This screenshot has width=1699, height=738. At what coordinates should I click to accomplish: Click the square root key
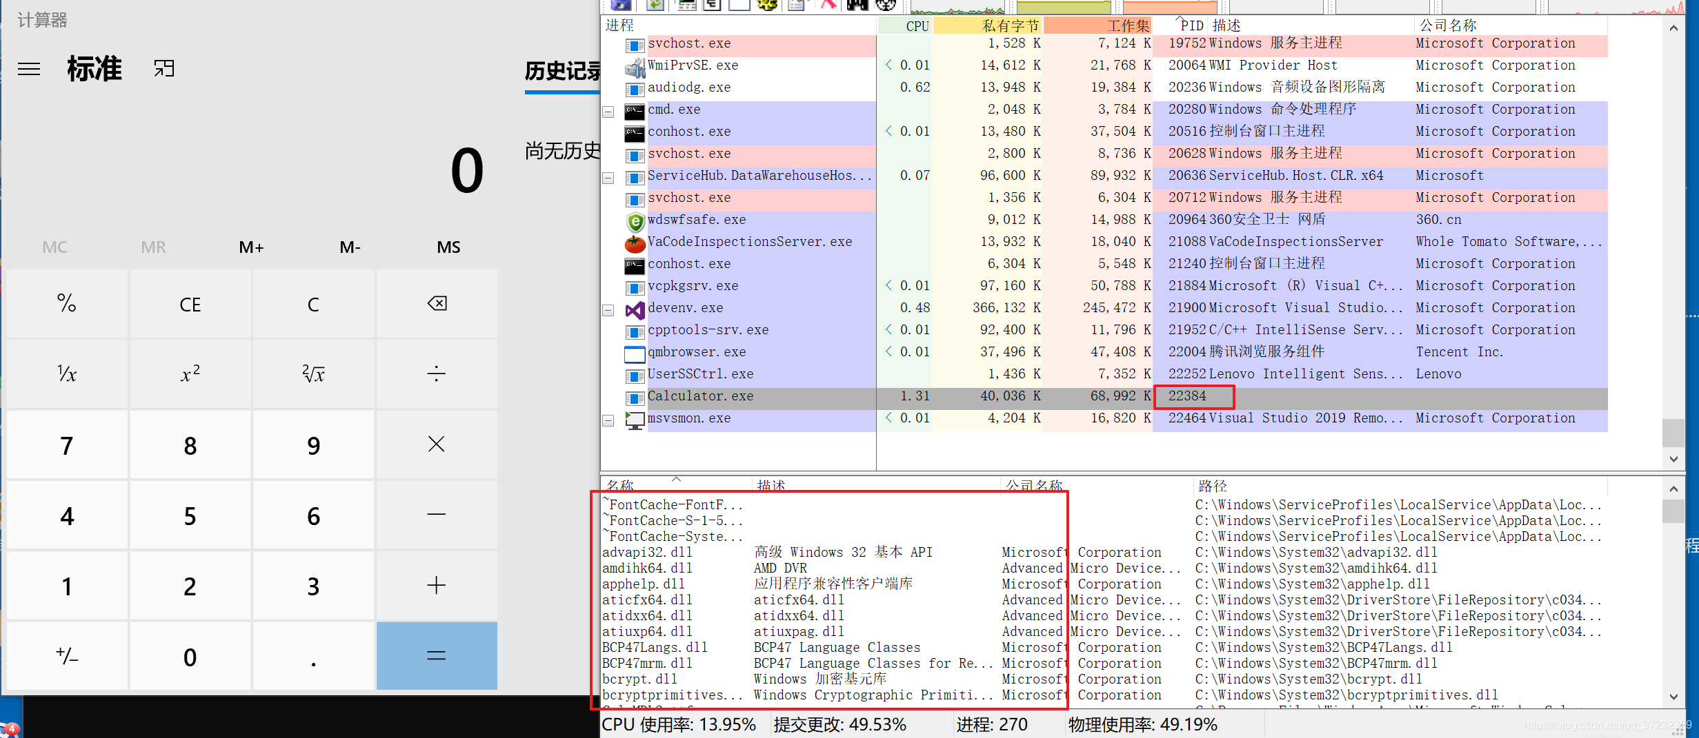(313, 374)
